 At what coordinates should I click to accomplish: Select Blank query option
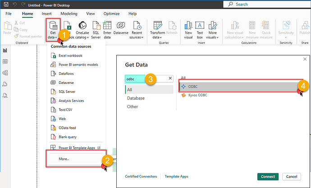tap(76, 137)
